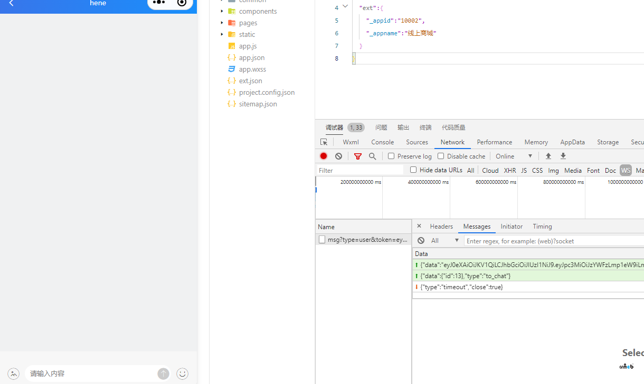Image resolution: width=644 pixels, height=384 pixels.
Task: Switch to the Console tab
Action: pyautogui.click(x=382, y=142)
